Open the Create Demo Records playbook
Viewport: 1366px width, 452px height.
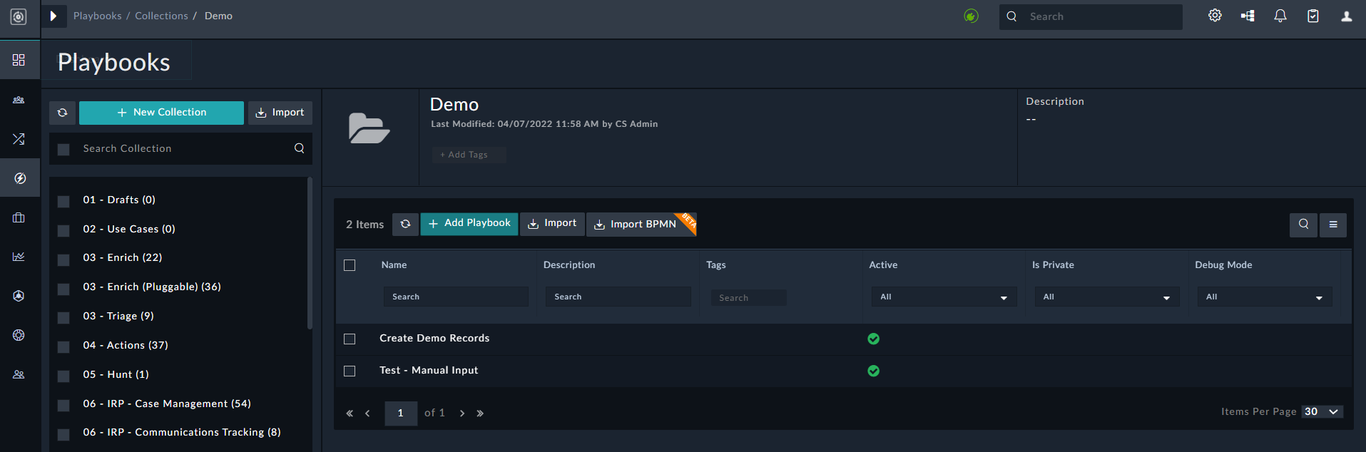pyautogui.click(x=434, y=338)
